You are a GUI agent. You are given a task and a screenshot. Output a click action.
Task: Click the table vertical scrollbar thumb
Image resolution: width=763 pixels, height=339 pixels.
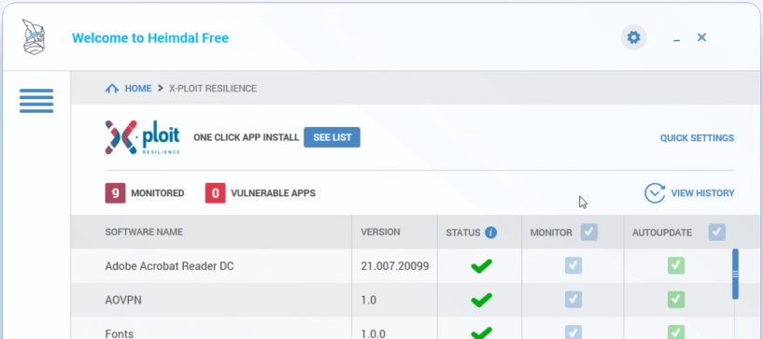tap(735, 274)
